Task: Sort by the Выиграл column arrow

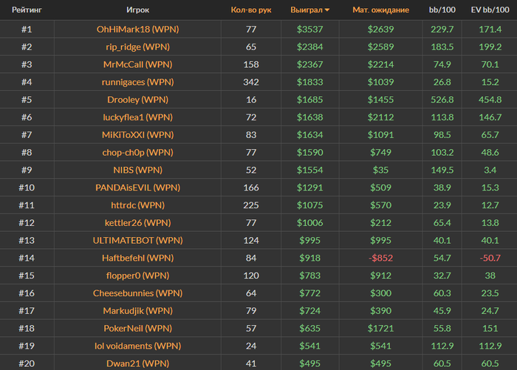Action: pyautogui.click(x=327, y=10)
